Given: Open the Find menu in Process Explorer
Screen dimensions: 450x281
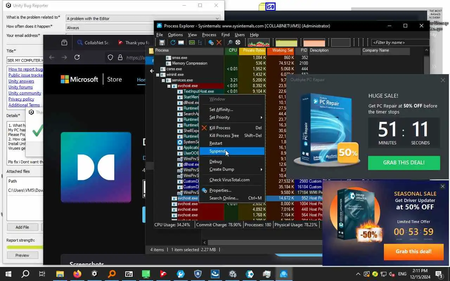Looking at the screenshot, I should point(225,35).
